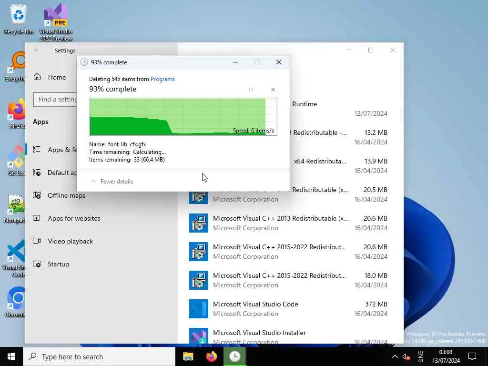Click the taskbar Type here to search box
Viewport: 488px width, 366px height.
pyautogui.click(x=99, y=356)
